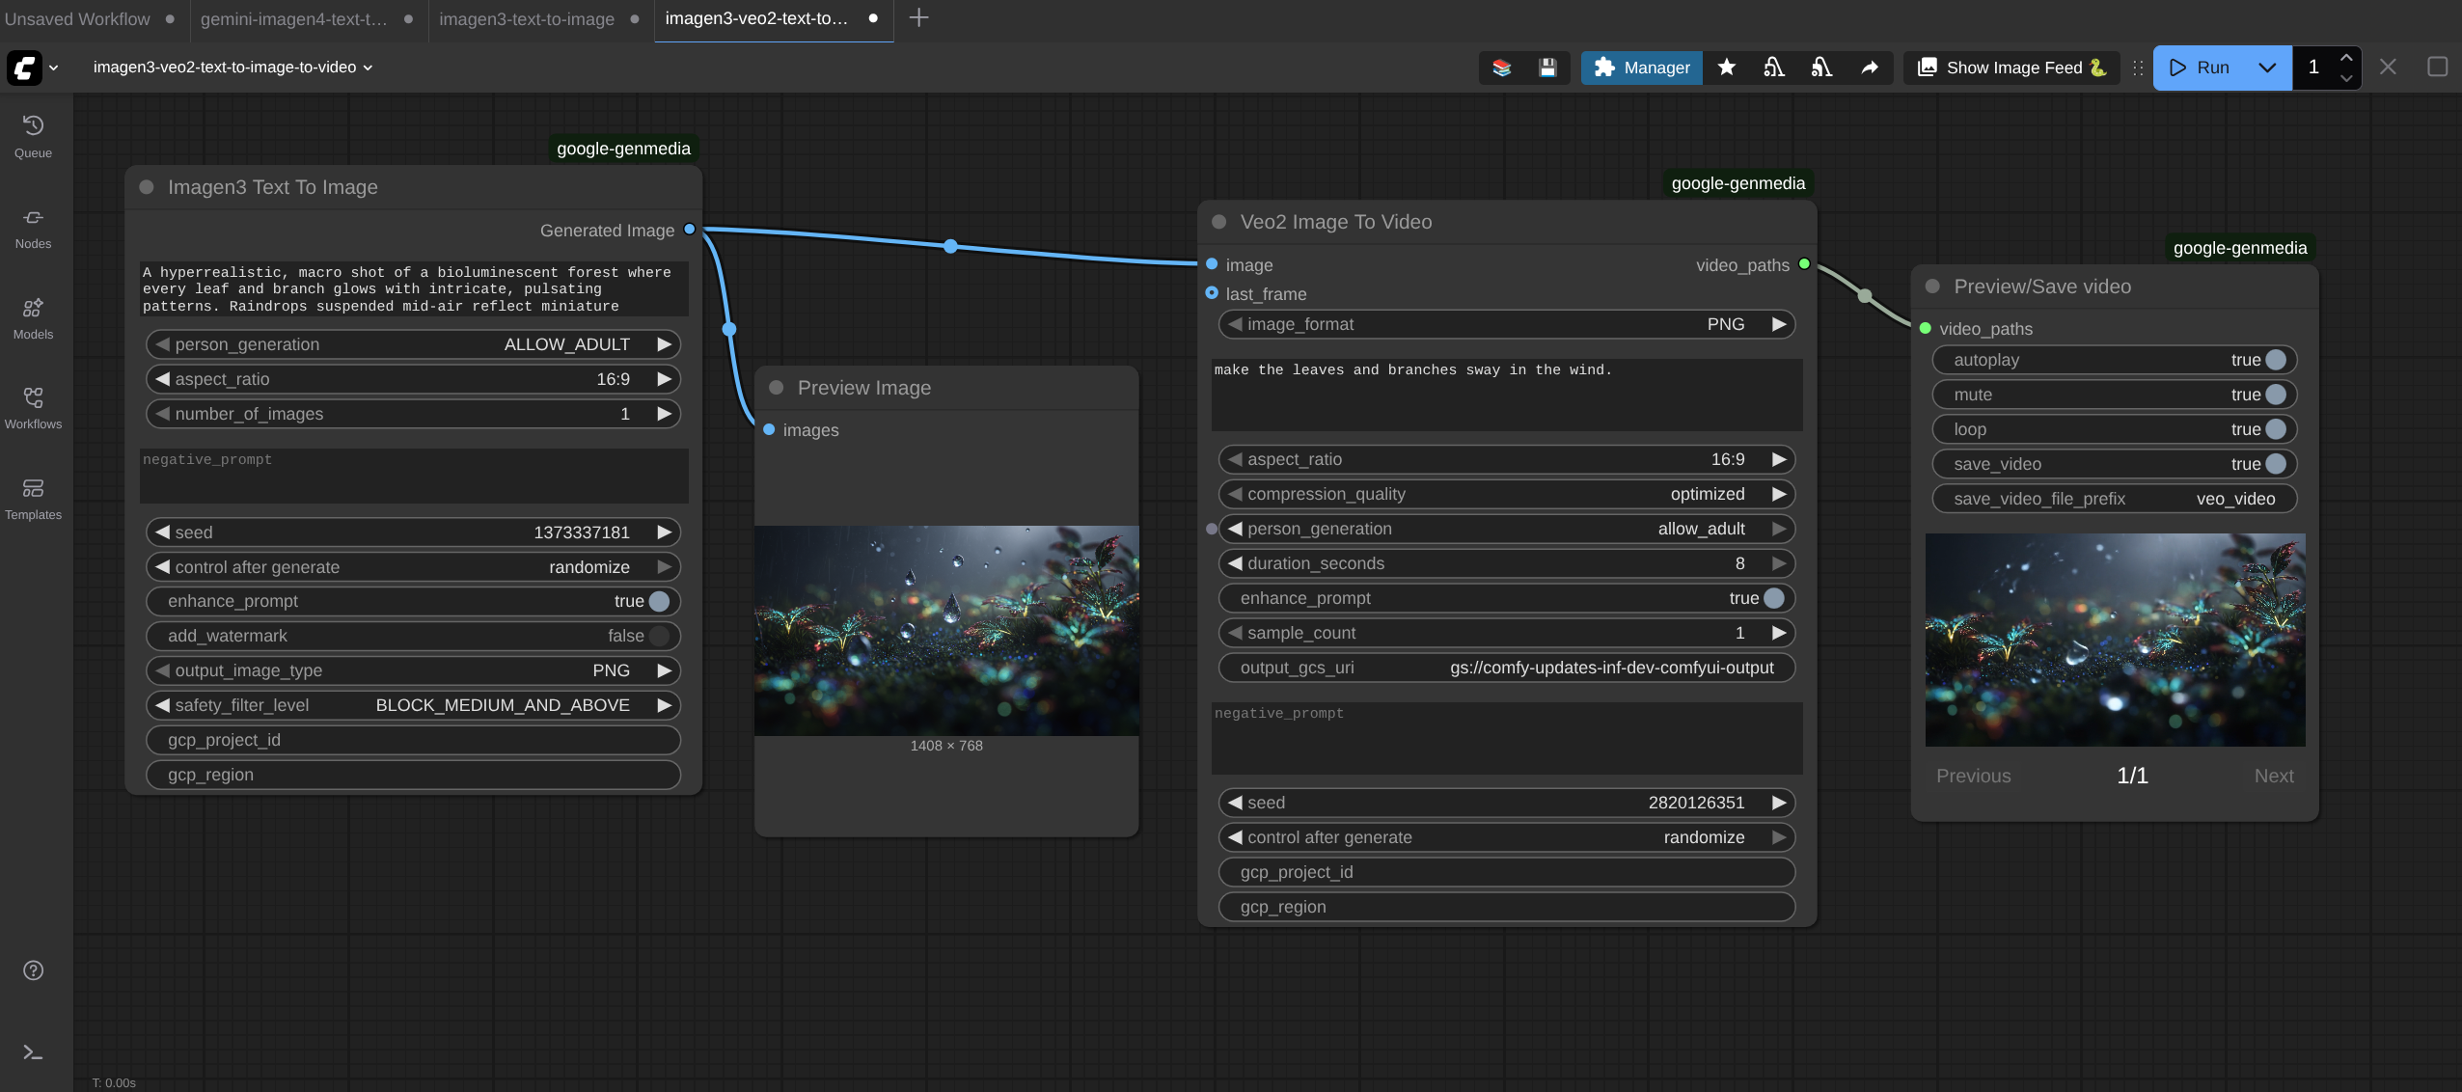Click the share arrow icon
Viewport: 2462px width, 1092px height.
click(x=1870, y=68)
